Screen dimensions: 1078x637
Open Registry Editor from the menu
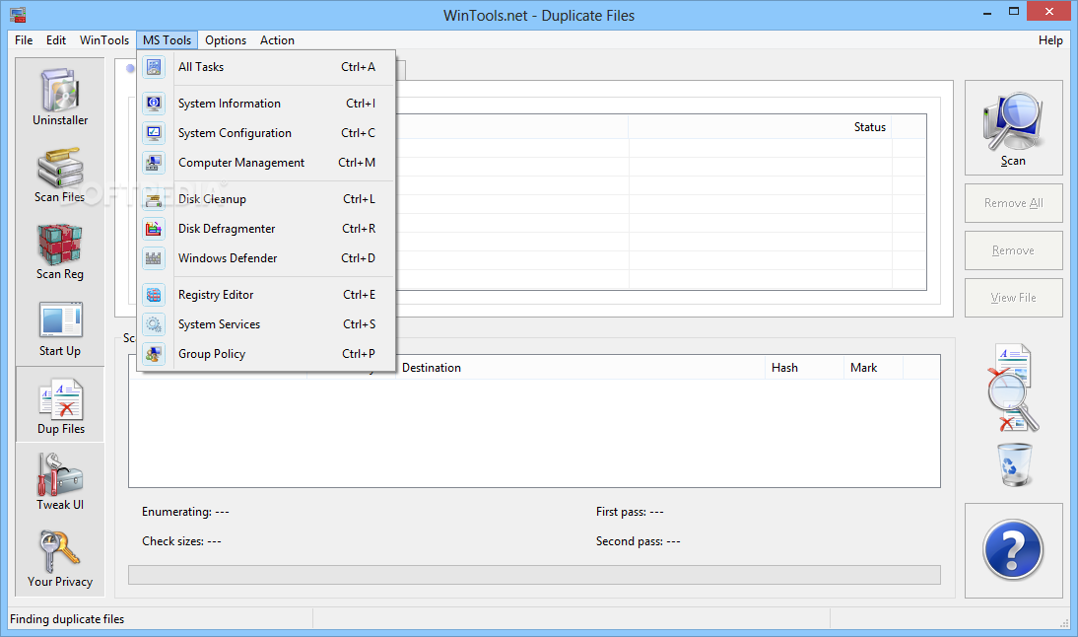pyautogui.click(x=267, y=295)
